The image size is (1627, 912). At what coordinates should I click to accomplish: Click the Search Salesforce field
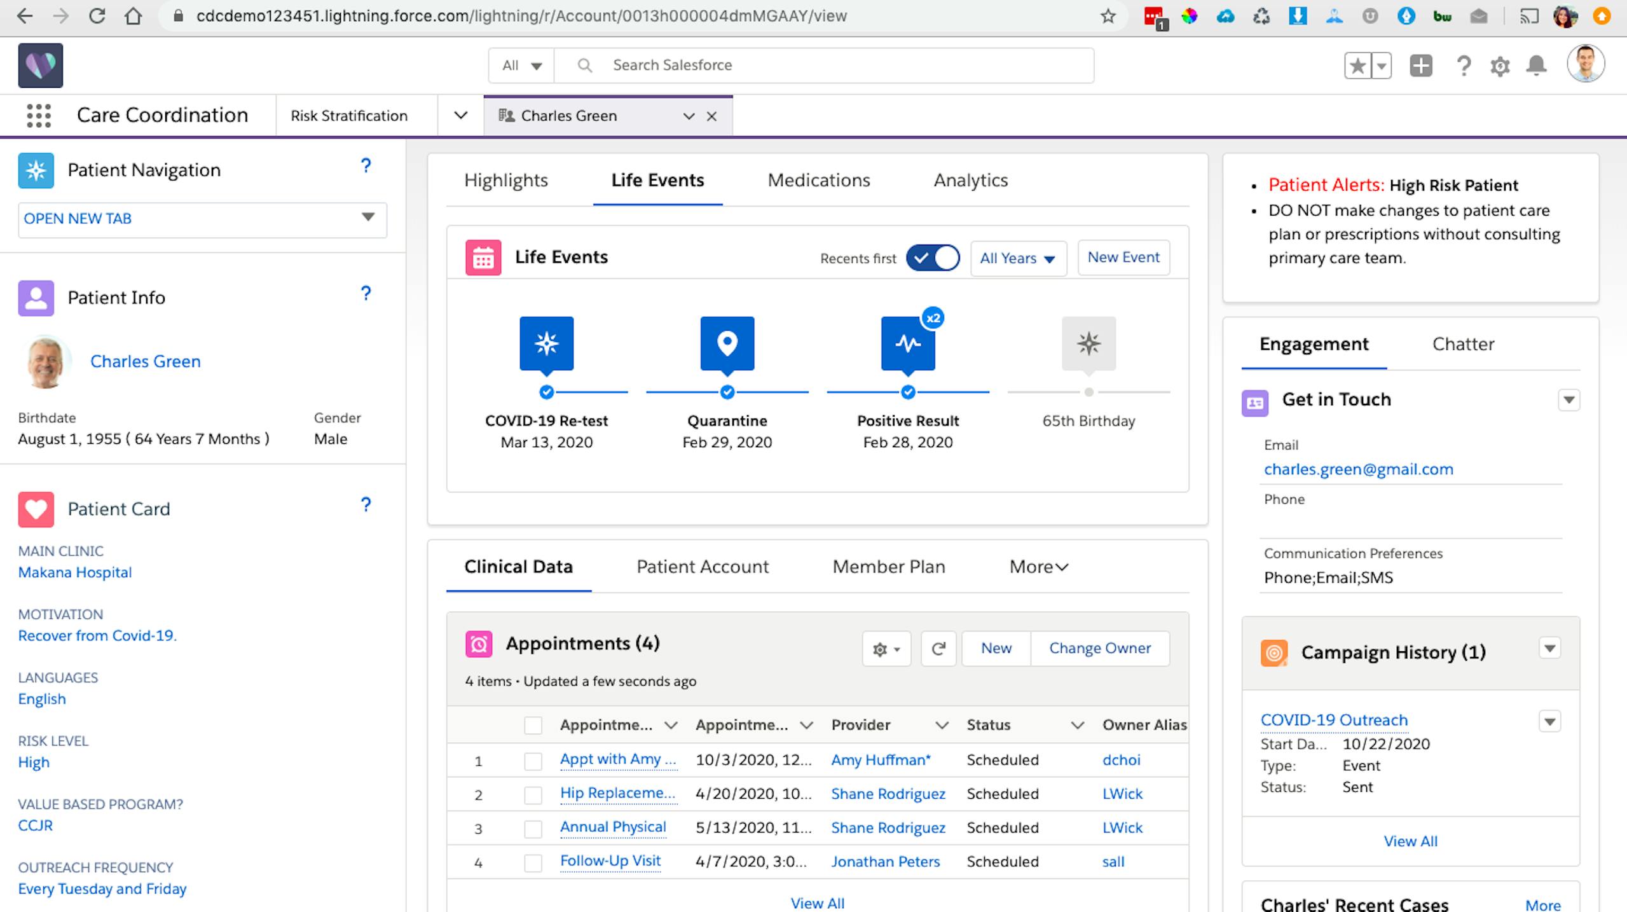pyautogui.click(x=824, y=66)
